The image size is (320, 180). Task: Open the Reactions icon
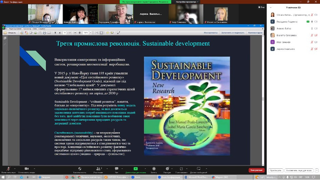(x=167, y=169)
